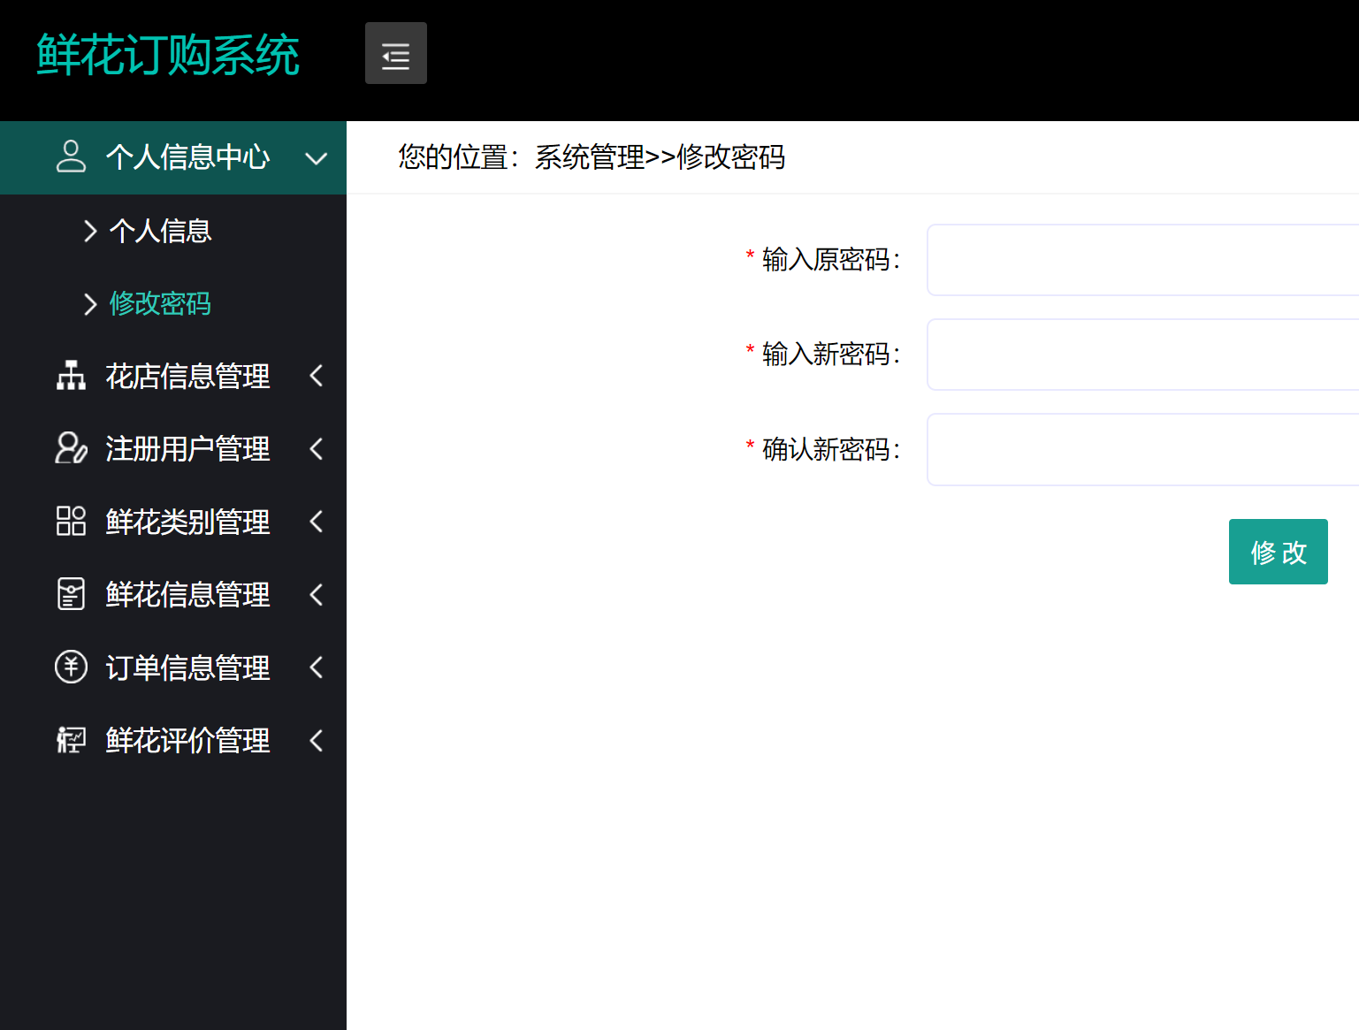
Task: Expand 鲜花评价管理 via its chevron
Action: point(316,740)
